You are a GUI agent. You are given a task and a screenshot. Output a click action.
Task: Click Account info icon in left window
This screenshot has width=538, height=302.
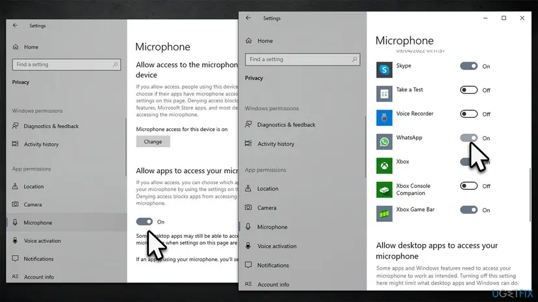pyautogui.click(x=16, y=277)
